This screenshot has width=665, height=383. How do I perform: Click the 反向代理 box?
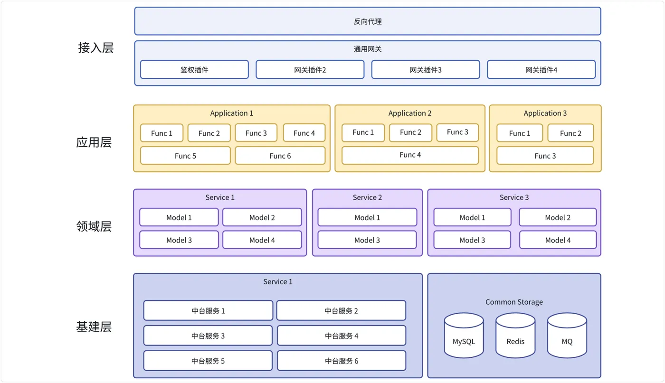click(x=368, y=21)
